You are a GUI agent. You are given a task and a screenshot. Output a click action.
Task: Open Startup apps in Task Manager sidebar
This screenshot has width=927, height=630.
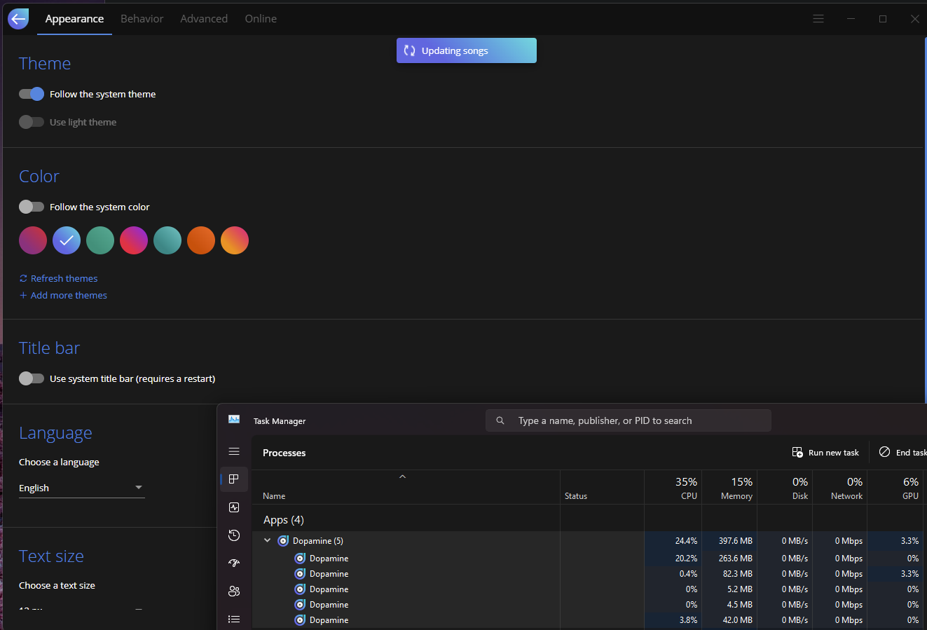(x=234, y=563)
